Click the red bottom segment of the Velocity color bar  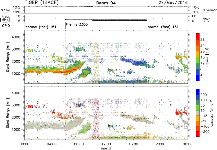pos(198,134)
